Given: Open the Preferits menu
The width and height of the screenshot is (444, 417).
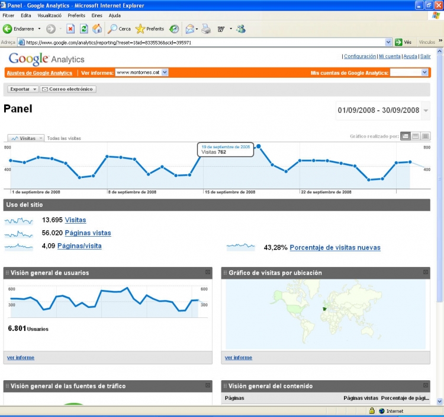Looking at the screenshot, I should 76,15.
